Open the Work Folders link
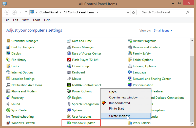This screenshot has height=128, width=196. tap(142, 123)
